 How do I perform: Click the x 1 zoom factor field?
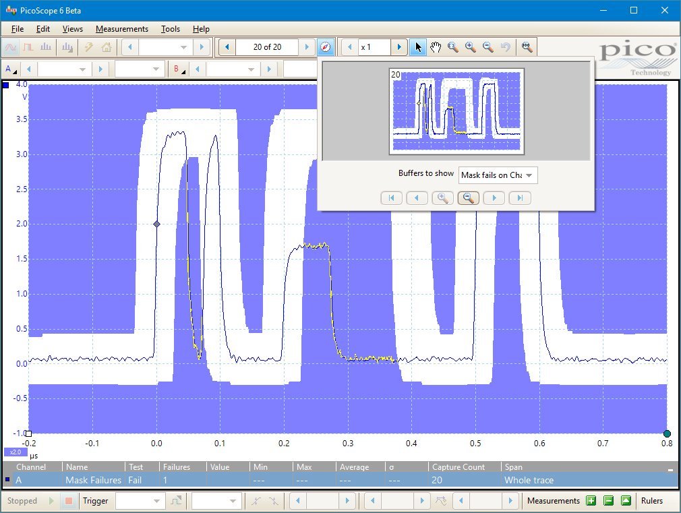374,47
